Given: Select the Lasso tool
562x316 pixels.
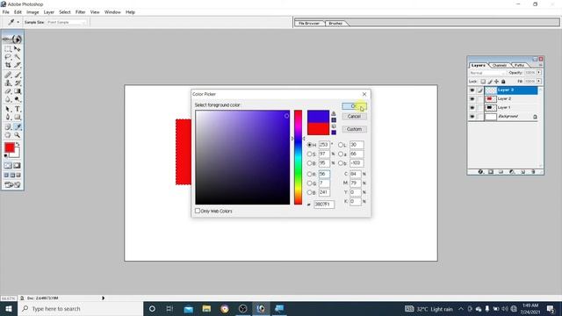Looking at the screenshot, I should pyautogui.click(x=8, y=57).
